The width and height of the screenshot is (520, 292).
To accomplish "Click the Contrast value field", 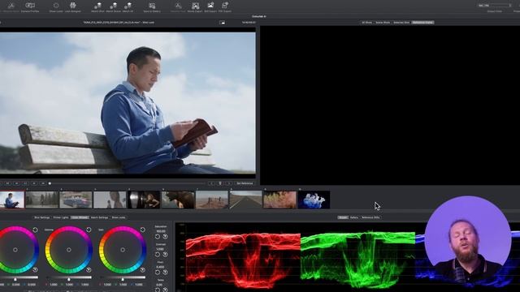I will [160, 249].
